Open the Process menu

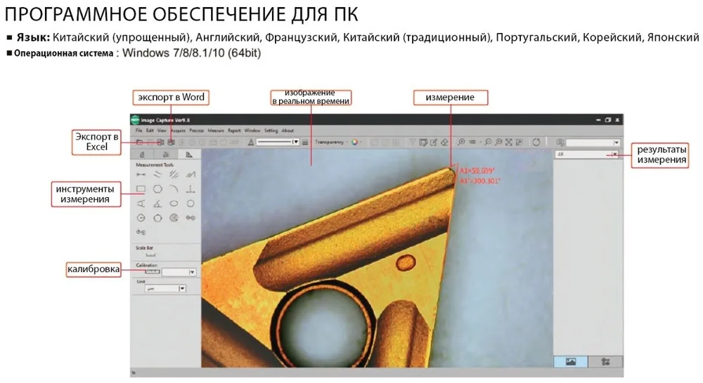pyautogui.click(x=196, y=130)
